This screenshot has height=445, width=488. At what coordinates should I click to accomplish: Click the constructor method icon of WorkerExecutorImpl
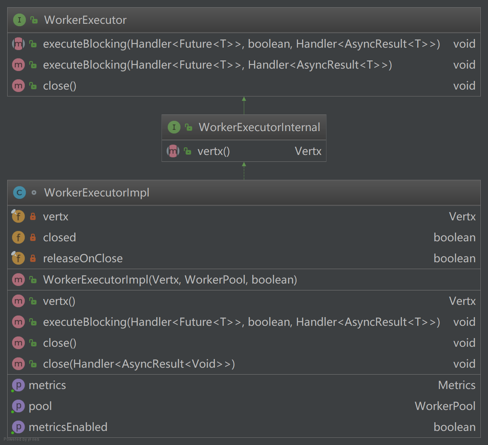[18, 280]
